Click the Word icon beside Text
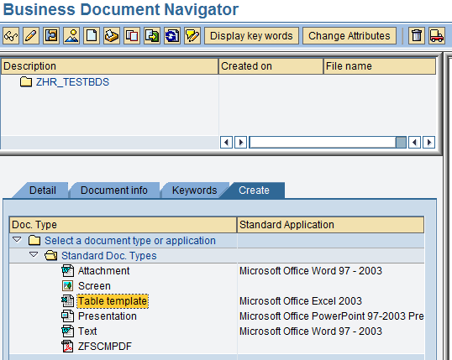The height and width of the screenshot is (360, 452). coord(68,331)
